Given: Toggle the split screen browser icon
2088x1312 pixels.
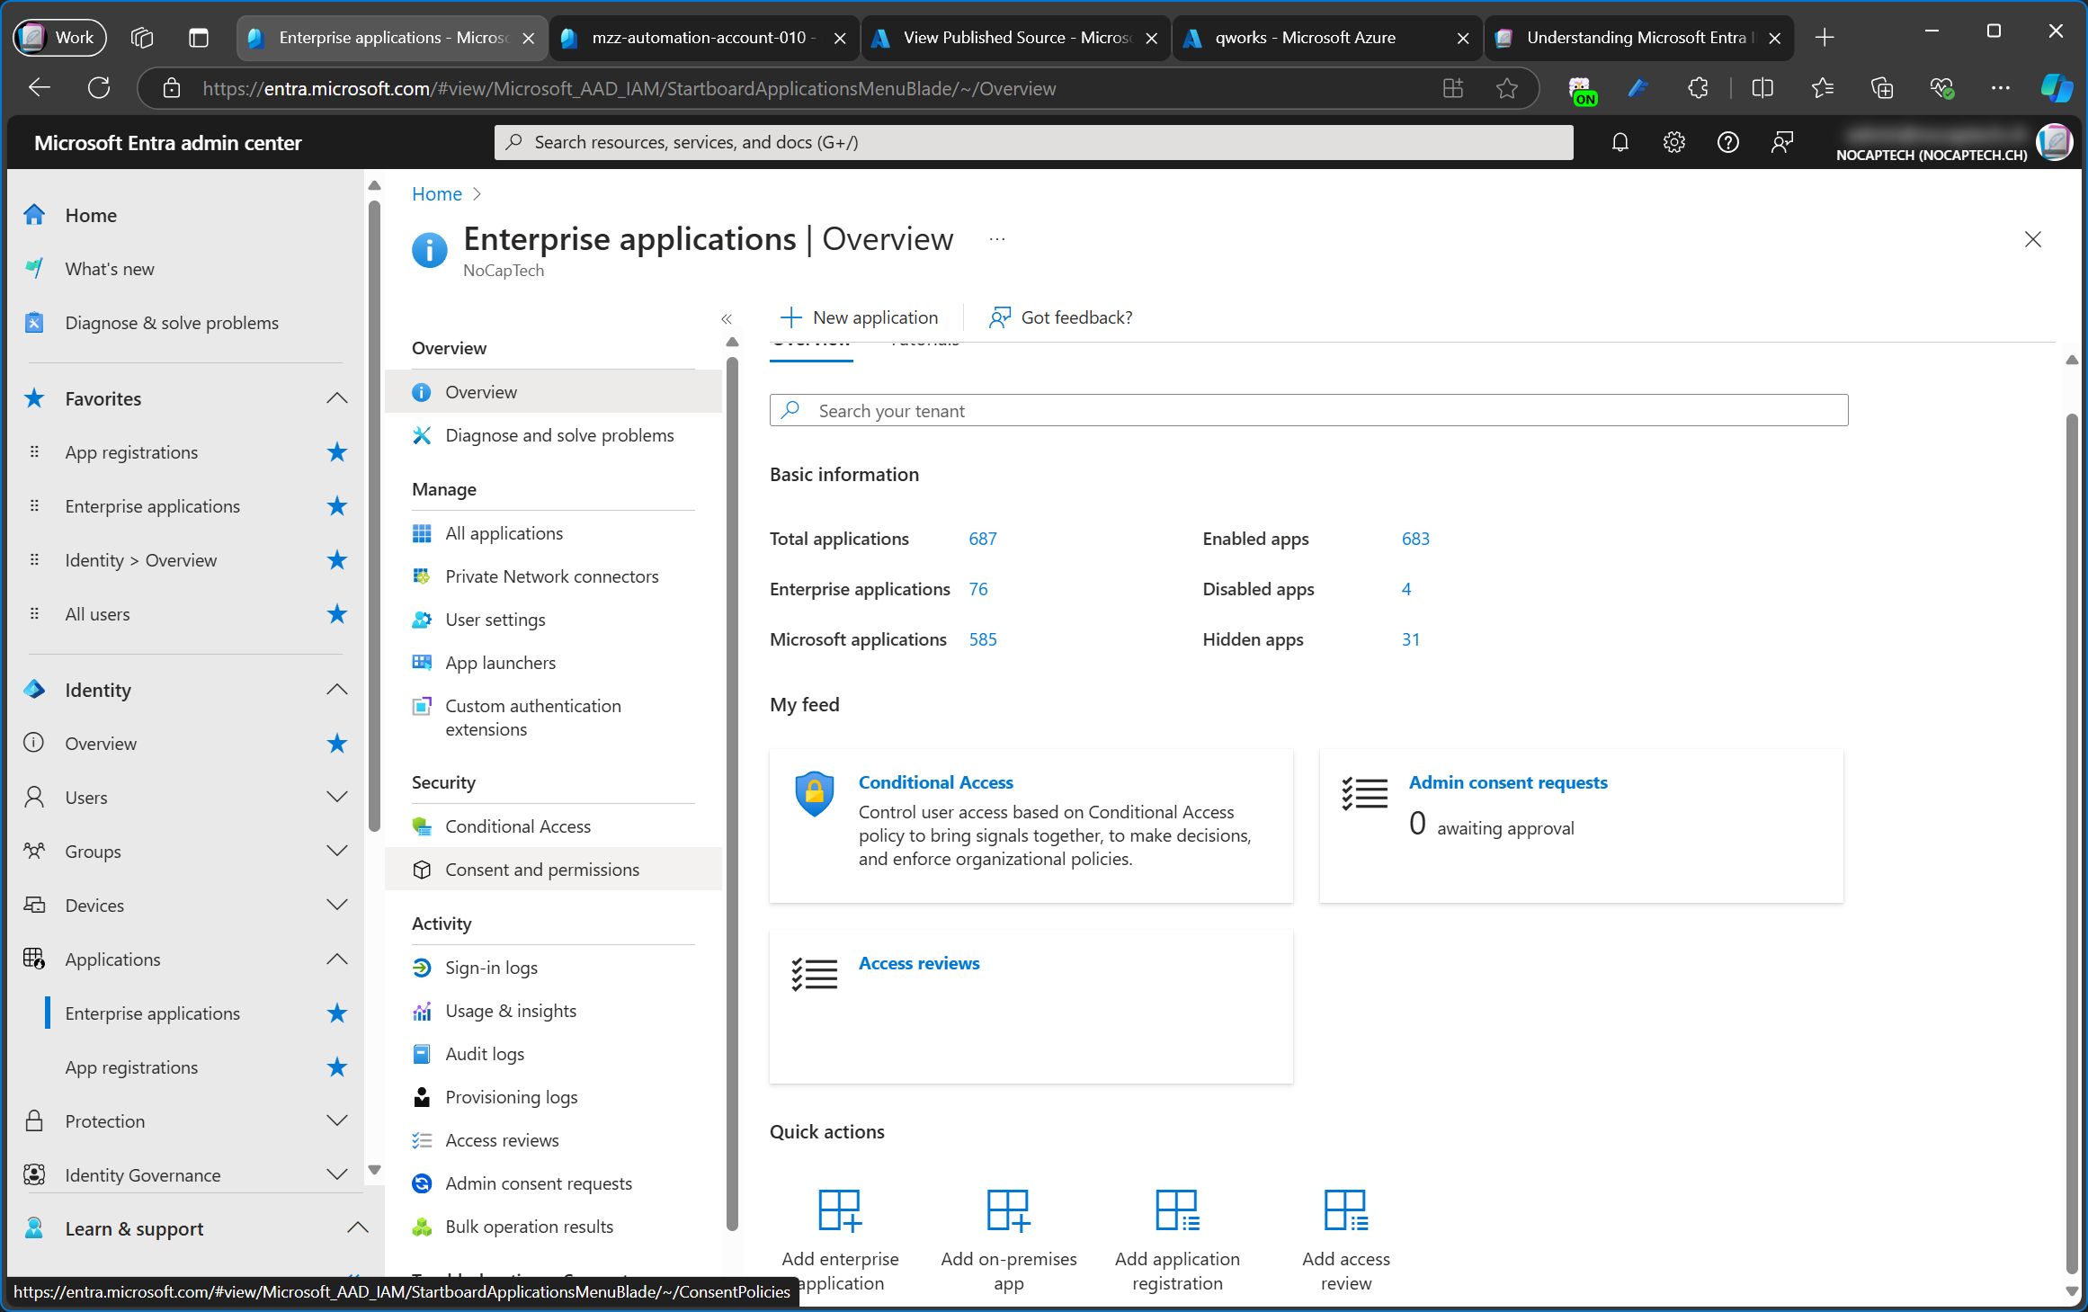Looking at the screenshot, I should (x=1762, y=88).
